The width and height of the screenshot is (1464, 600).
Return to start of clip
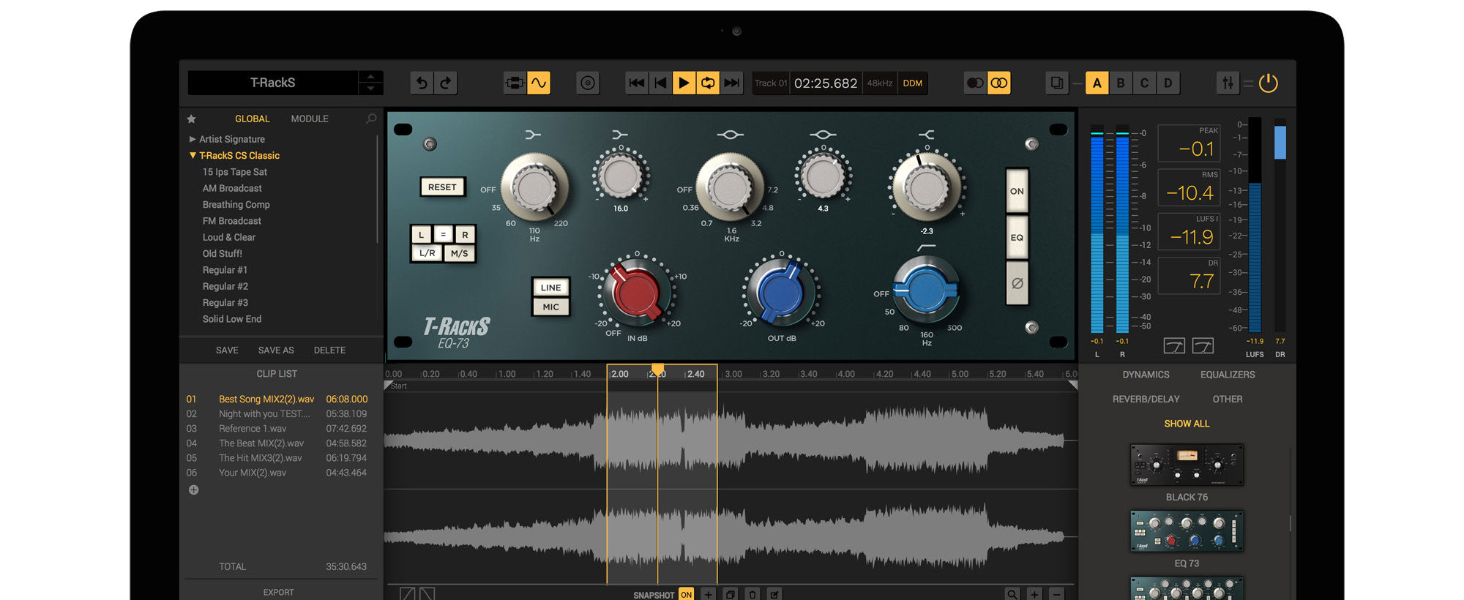pyautogui.click(x=660, y=83)
